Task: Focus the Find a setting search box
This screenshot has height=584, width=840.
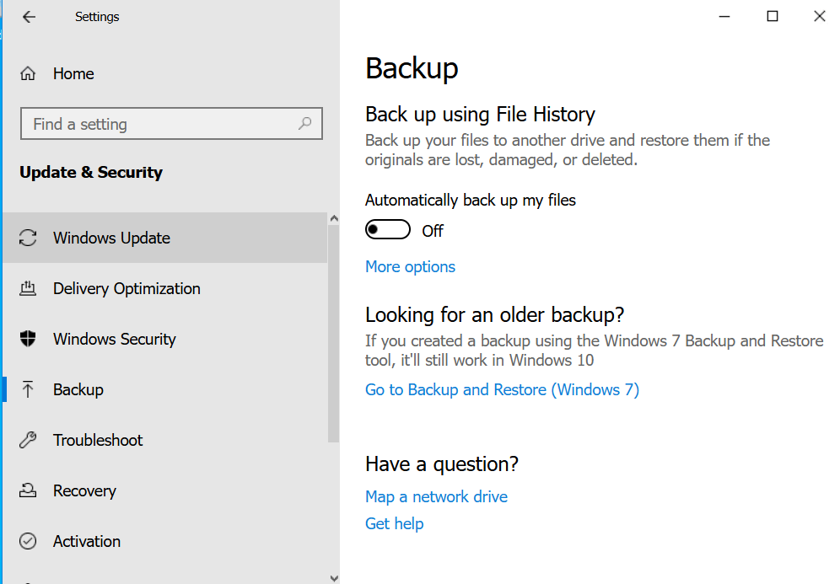Action: click(160, 124)
